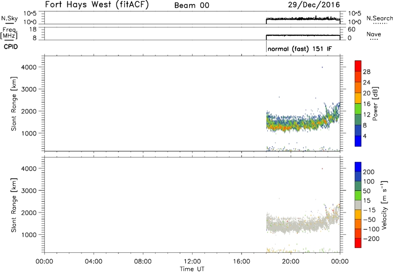
Task: Click the '04:00' time tick label
Action: [93, 262]
